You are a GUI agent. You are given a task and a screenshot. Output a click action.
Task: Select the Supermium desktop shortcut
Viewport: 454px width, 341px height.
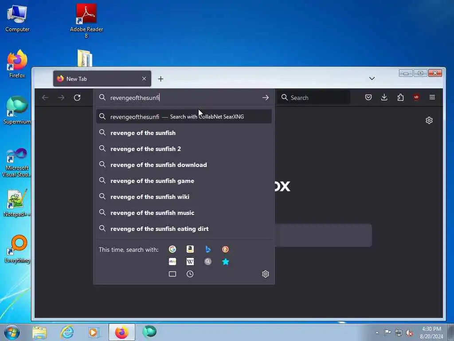(x=17, y=110)
